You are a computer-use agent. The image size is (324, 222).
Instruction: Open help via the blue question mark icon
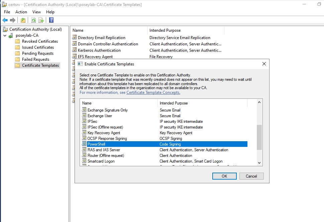click(51, 20)
